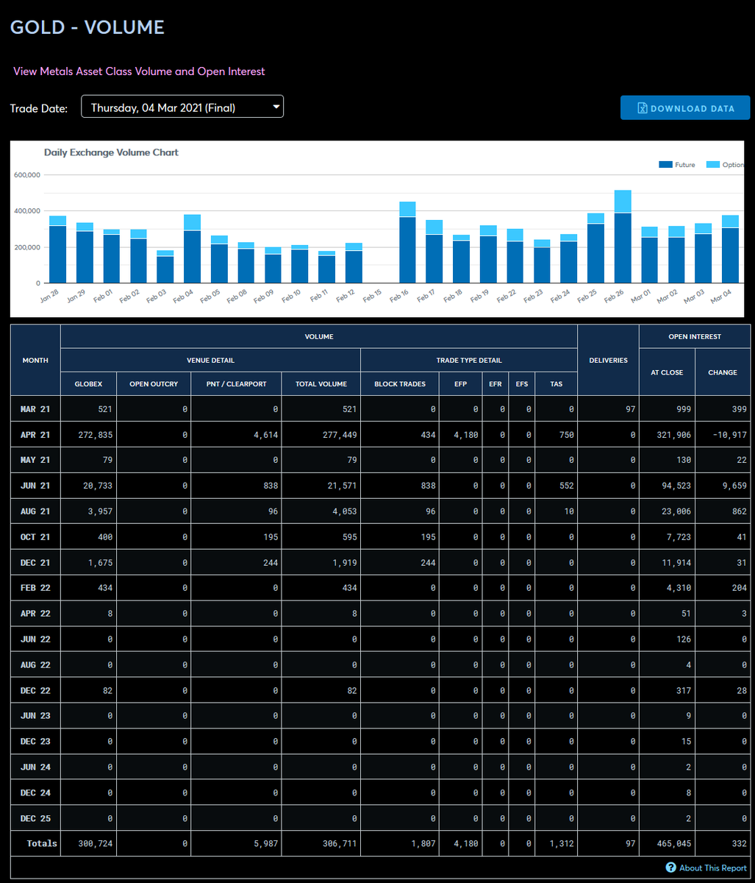Click the CHANGE column header

723,372
